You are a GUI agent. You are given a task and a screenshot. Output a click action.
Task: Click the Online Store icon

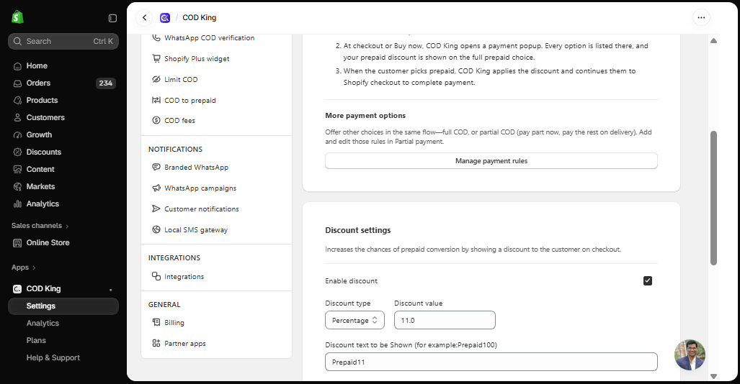click(x=17, y=242)
